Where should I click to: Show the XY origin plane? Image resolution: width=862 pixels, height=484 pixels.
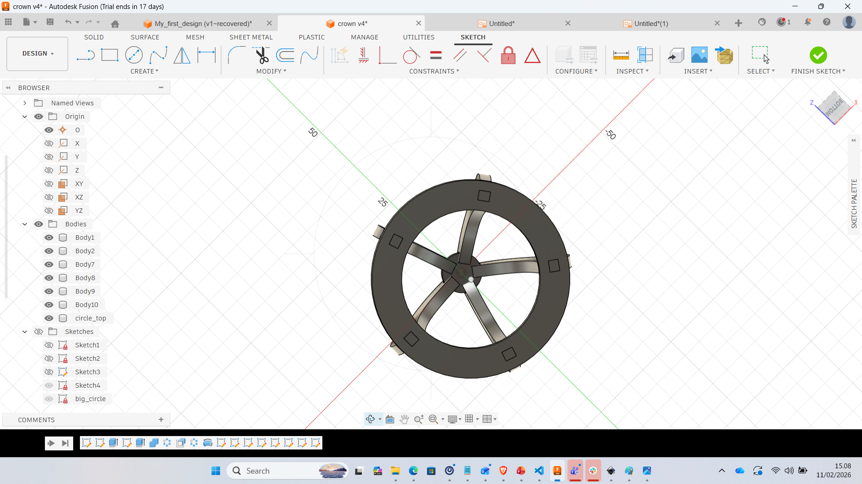pos(49,184)
